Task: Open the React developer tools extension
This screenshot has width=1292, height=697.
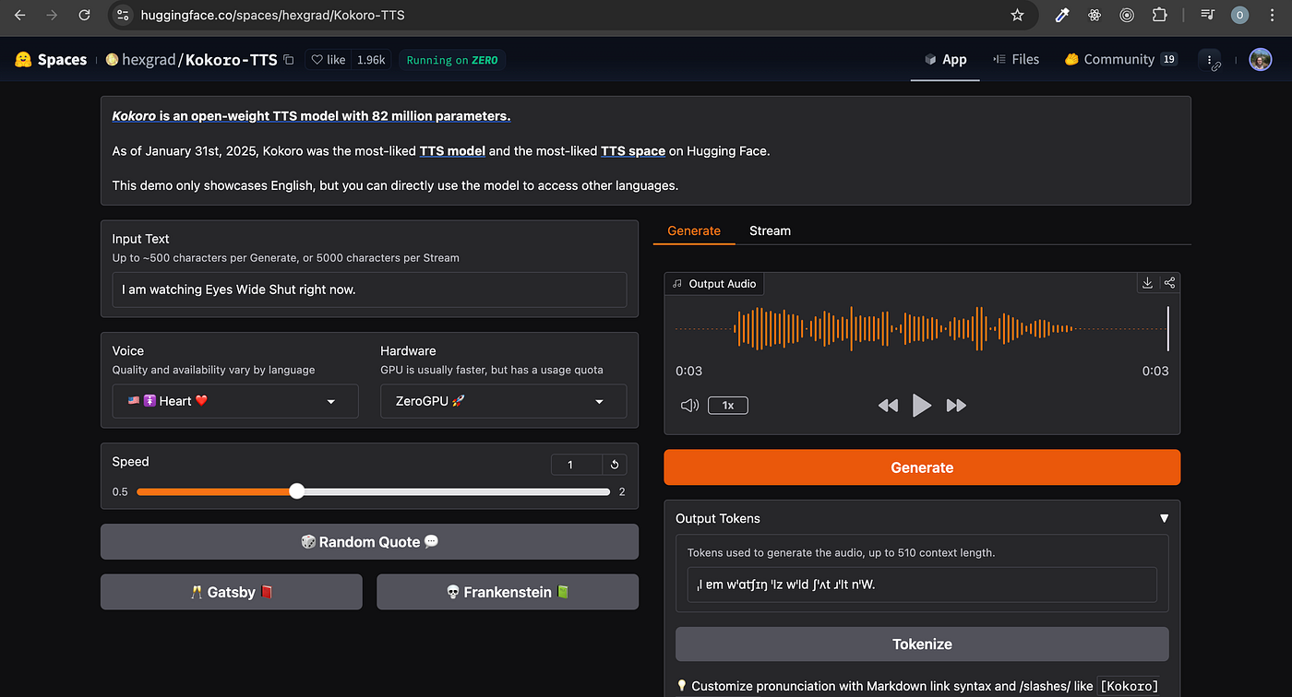Action: click(x=1095, y=15)
